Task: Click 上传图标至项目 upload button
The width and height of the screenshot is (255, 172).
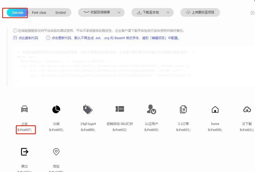Action: [200, 12]
